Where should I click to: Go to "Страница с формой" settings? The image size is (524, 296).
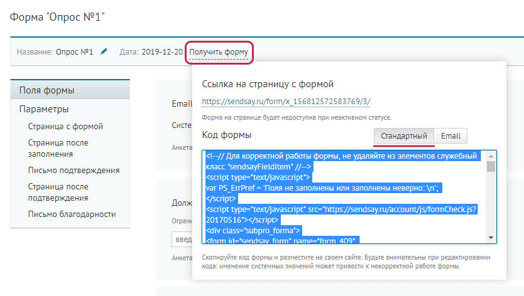click(65, 126)
